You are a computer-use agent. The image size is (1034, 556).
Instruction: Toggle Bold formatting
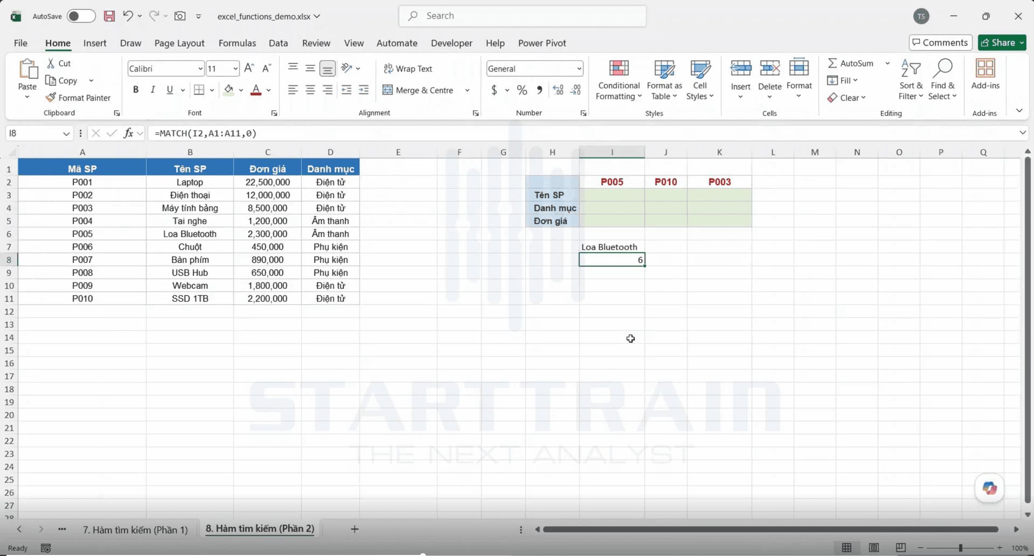point(136,90)
